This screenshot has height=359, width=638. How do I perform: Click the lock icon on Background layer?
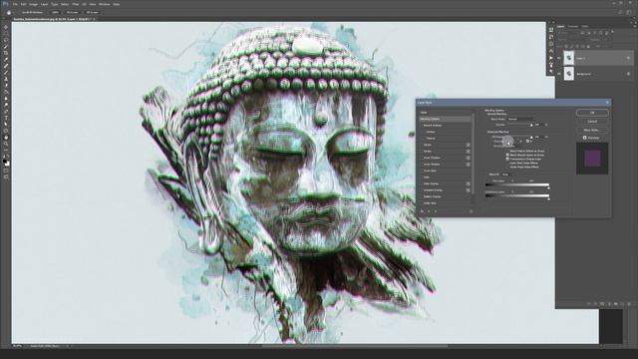tap(628, 74)
